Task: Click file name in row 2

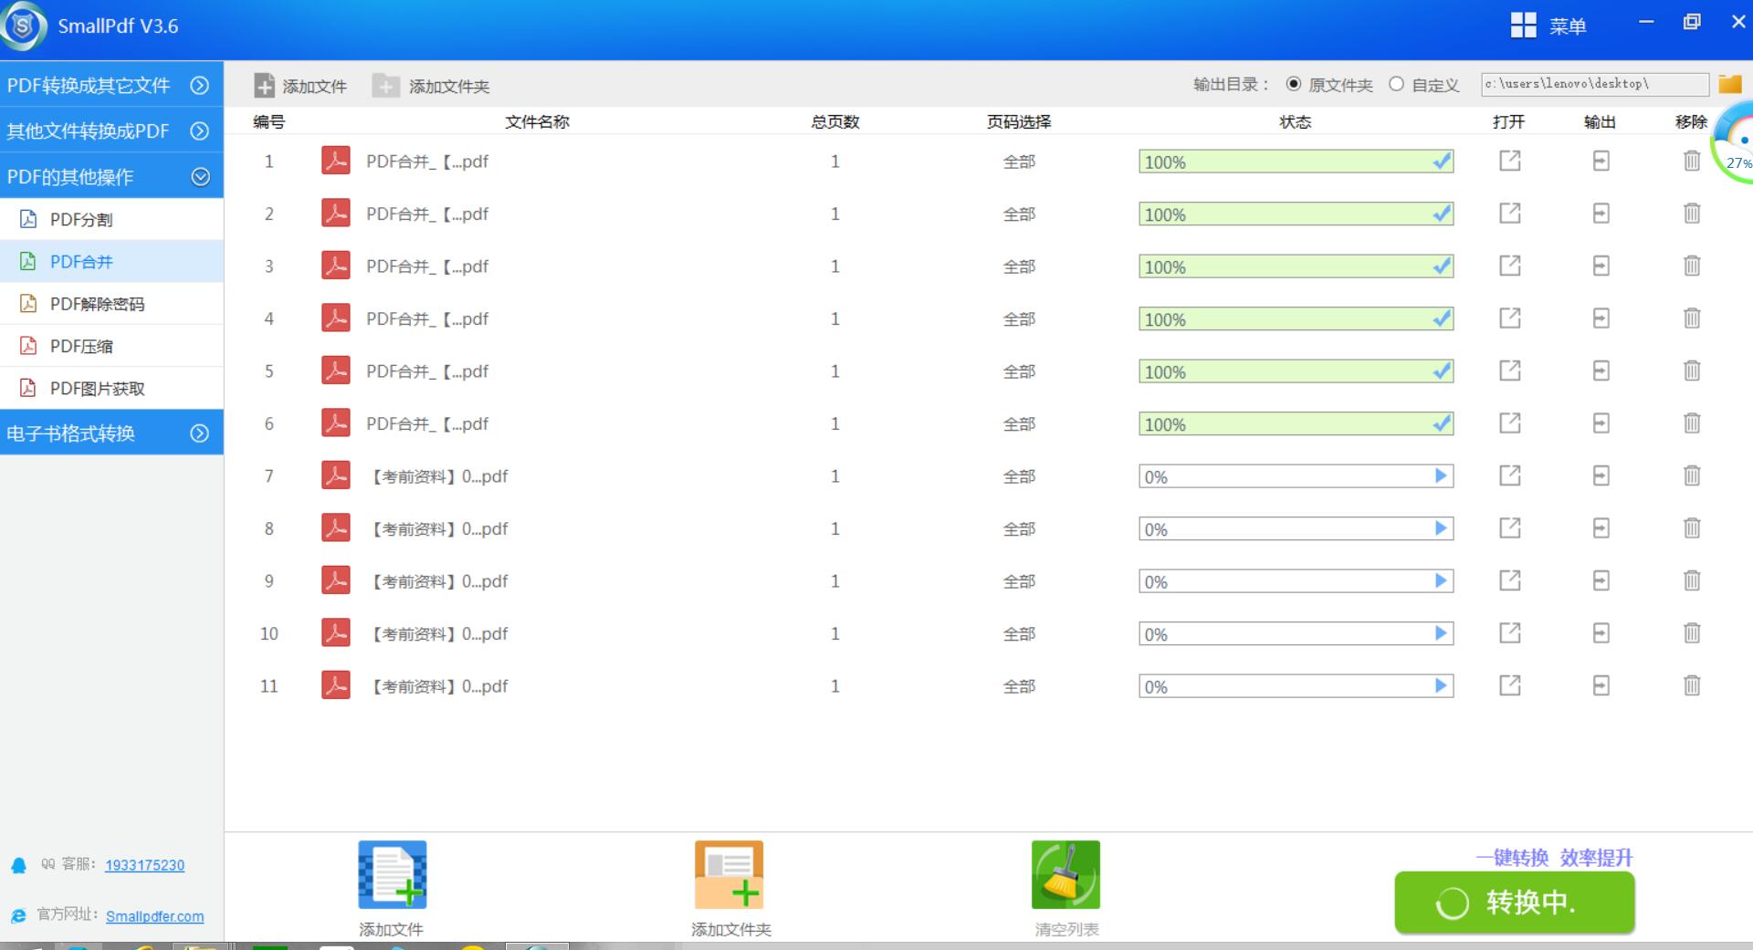Action: (427, 214)
